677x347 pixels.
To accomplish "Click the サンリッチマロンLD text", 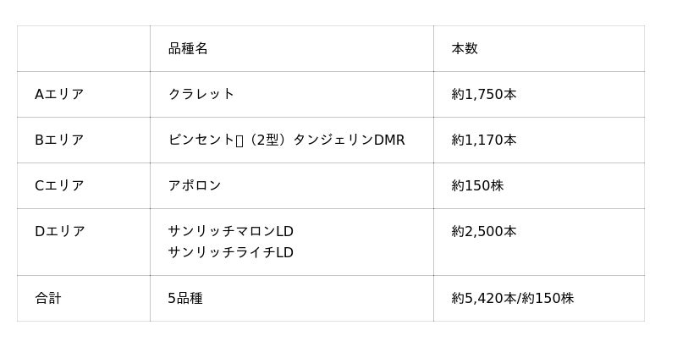I will tap(230, 232).
